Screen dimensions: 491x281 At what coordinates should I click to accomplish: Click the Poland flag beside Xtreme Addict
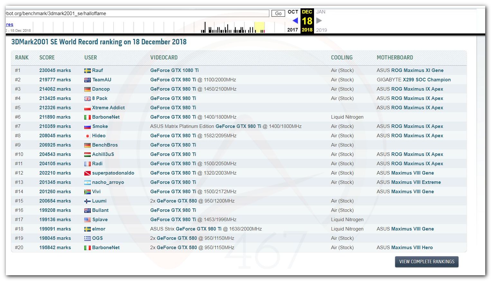click(x=87, y=108)
